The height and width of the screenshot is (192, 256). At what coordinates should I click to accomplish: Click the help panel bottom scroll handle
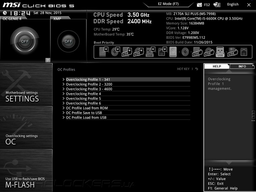click(229, 163)
